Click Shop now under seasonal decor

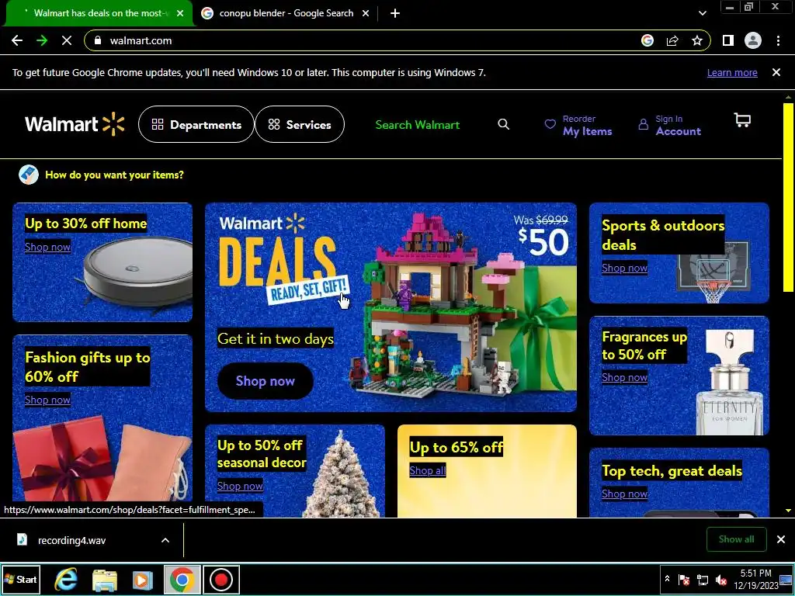tap(240, 486)
